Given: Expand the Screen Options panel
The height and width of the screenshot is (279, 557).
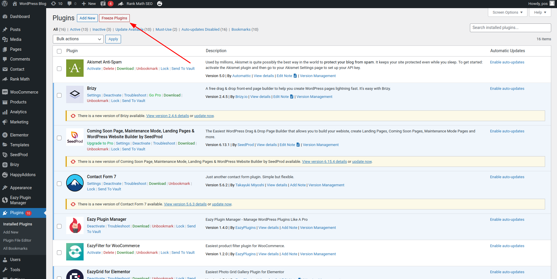Looking at the screenshot, I should 507,12.
